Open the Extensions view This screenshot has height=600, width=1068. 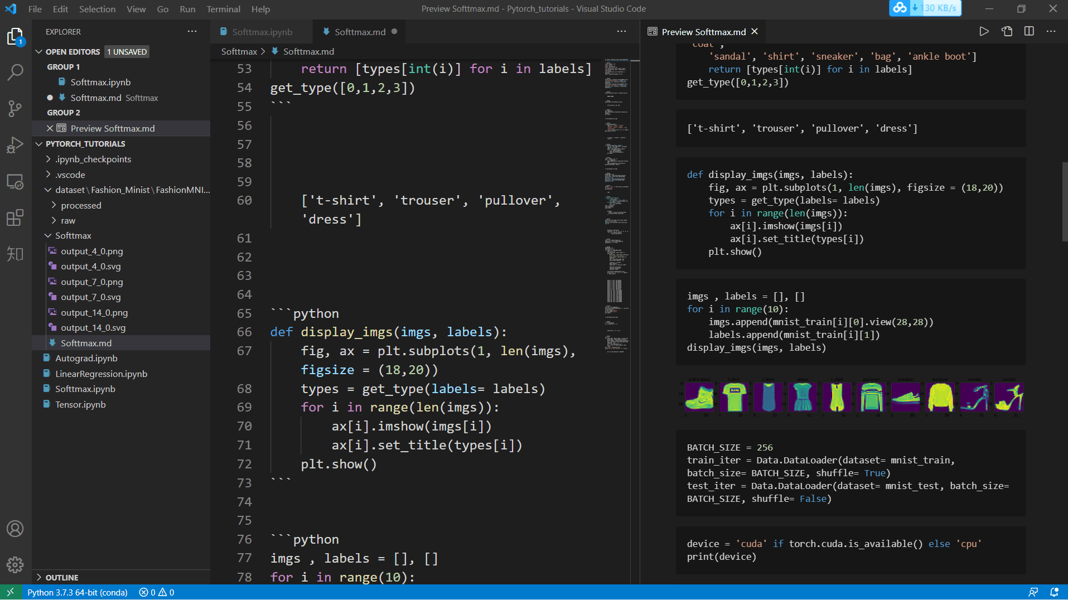tap(15, 217)
